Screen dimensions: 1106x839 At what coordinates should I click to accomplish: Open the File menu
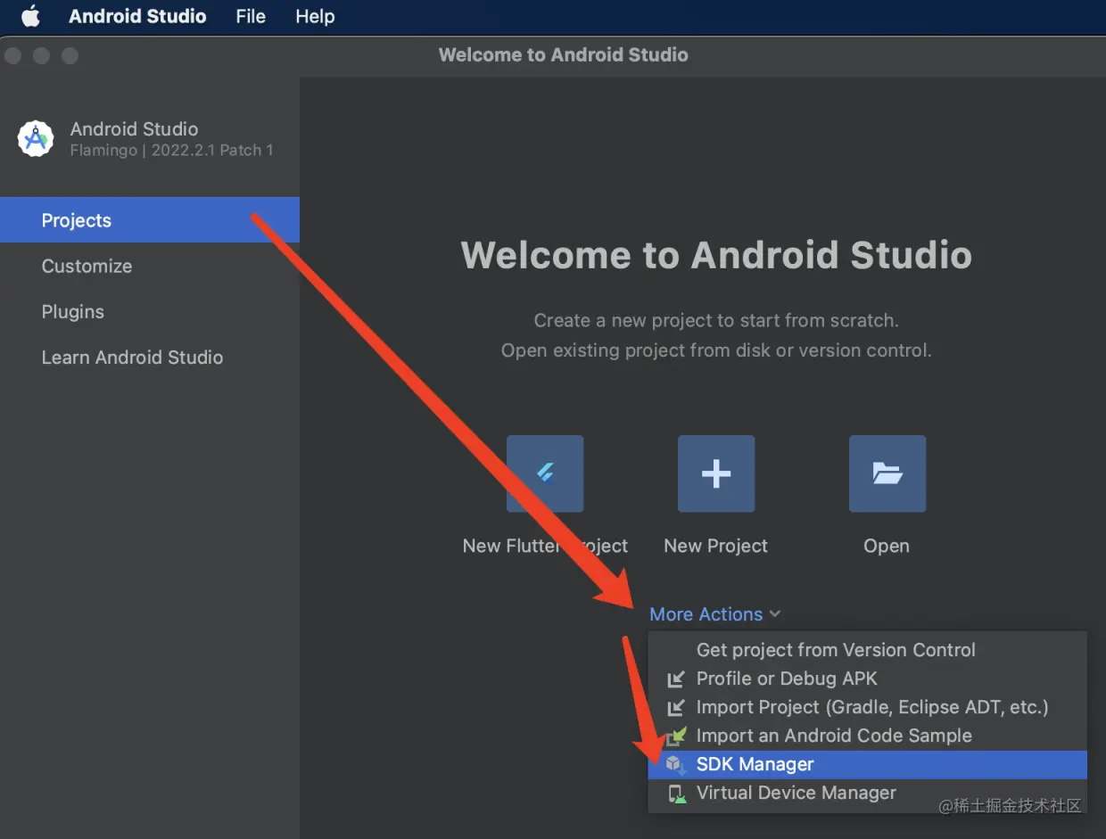coord(251,16)
